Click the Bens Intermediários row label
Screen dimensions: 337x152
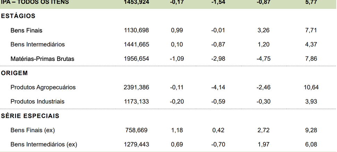(37, 44)
